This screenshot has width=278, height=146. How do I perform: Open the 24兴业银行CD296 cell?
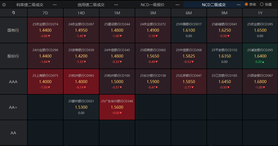(x=45, y=56)
